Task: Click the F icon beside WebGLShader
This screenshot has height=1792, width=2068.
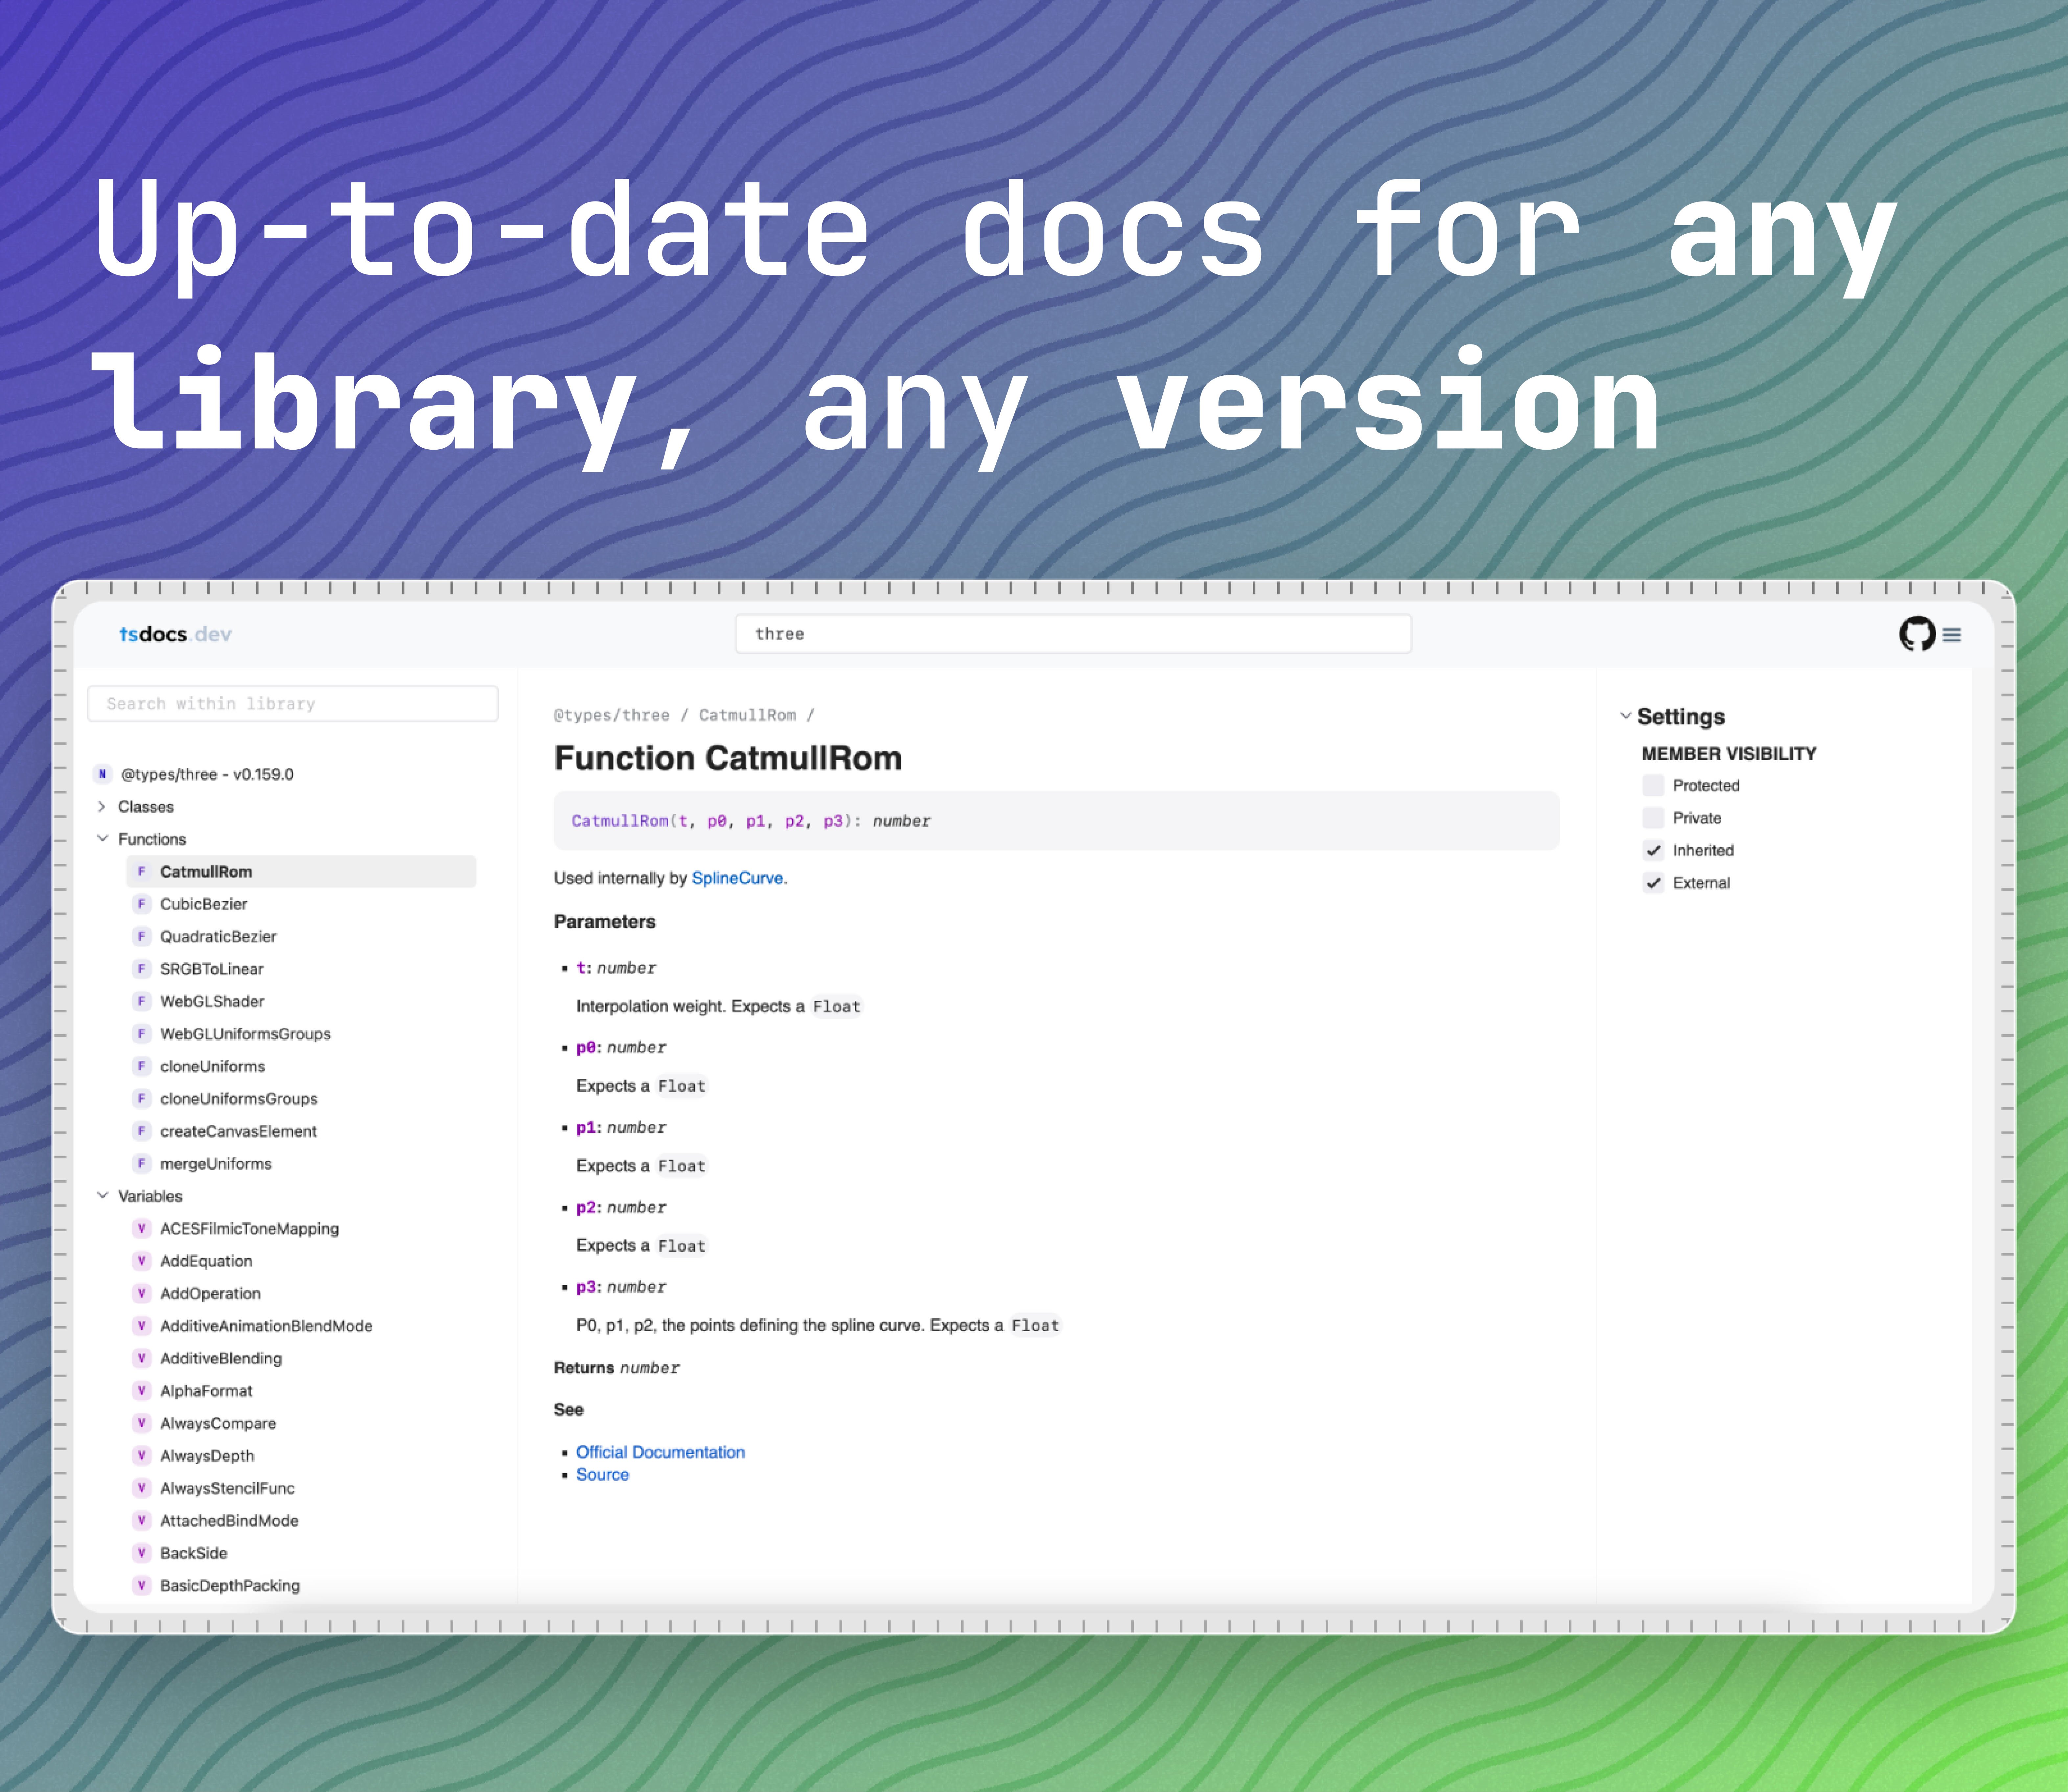Action: (x=142, y=1001)
